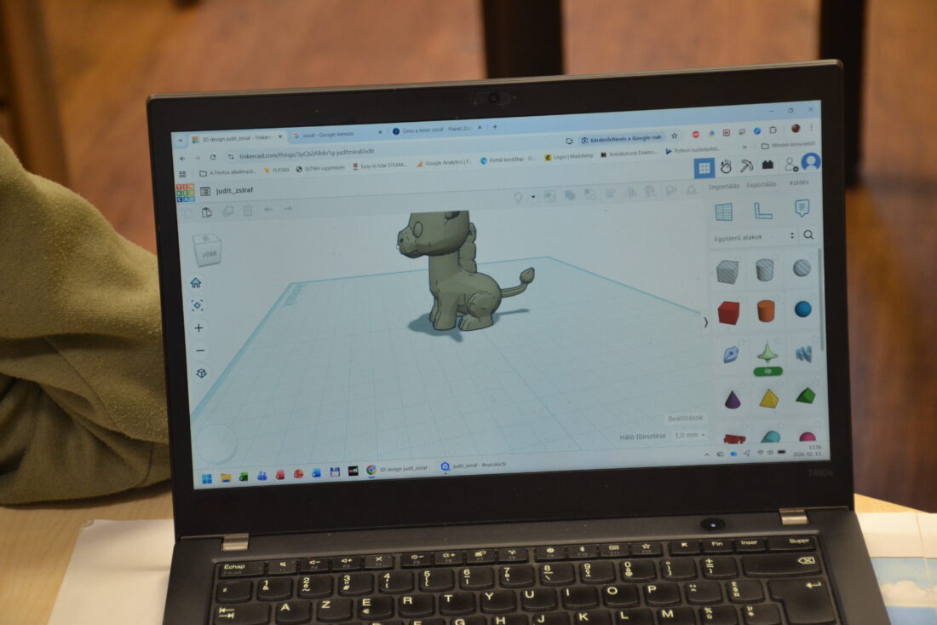Click the Home view icon

coord(196,283)
